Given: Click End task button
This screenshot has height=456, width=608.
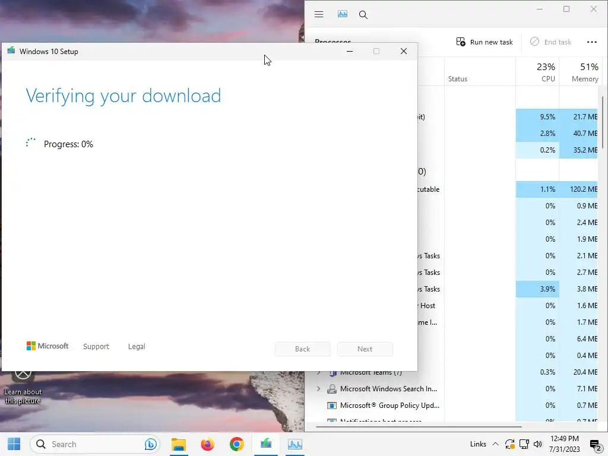Looking at the screenshot, I should point(550,42).
